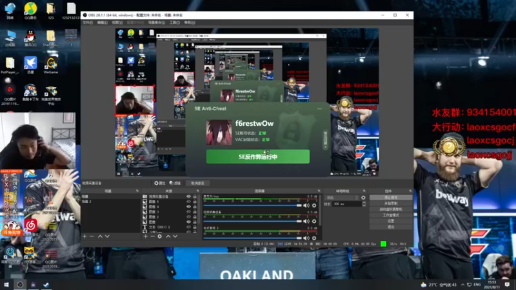Add a new source with plus icon
The width and height of the screenshot is (516, 290).
tap(145, 237)
